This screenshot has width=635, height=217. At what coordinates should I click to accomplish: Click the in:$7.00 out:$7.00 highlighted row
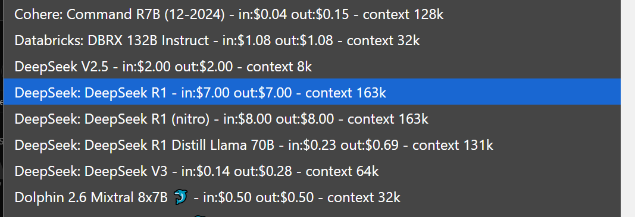click(x=312, y=92)
